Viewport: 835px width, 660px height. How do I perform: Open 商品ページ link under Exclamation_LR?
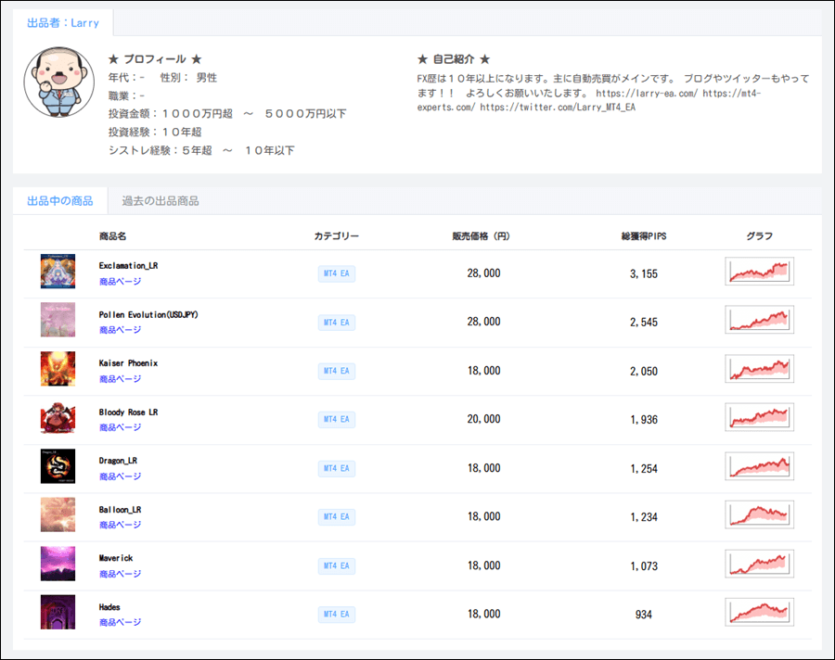point(121,282)
